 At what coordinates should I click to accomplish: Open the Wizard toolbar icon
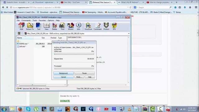click(71, 26)
